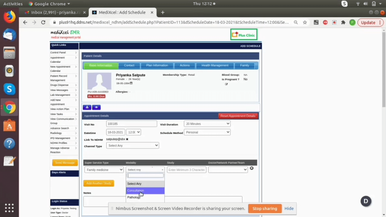Click the Study search input field

point(186,170)
